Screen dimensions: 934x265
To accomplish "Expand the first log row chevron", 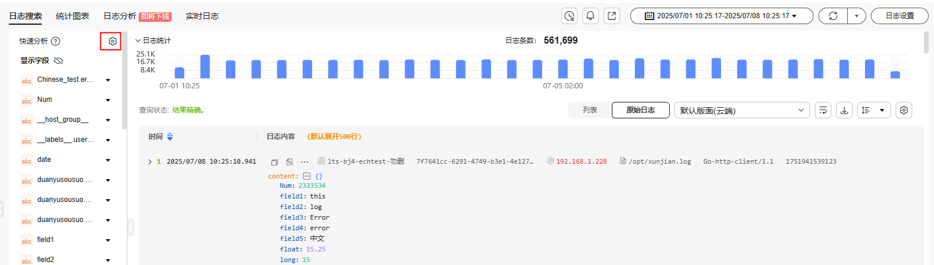I will point(150,162).
